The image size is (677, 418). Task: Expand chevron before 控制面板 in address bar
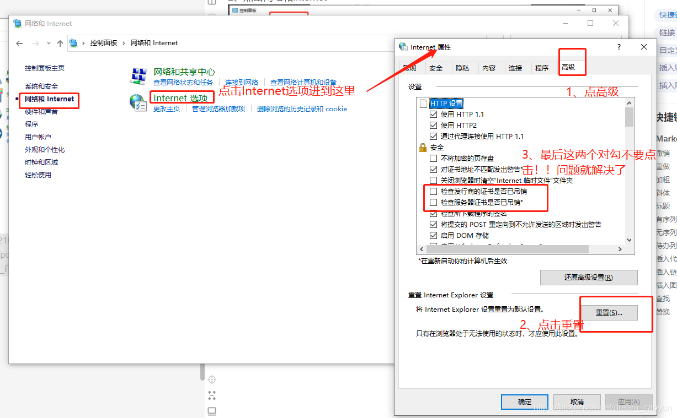(x=84, y=43)
